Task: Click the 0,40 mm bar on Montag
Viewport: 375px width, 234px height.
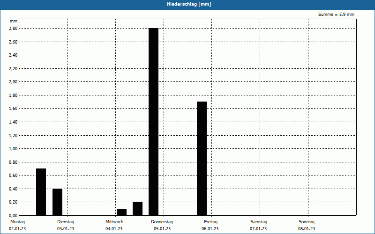Action: [57, 202]
